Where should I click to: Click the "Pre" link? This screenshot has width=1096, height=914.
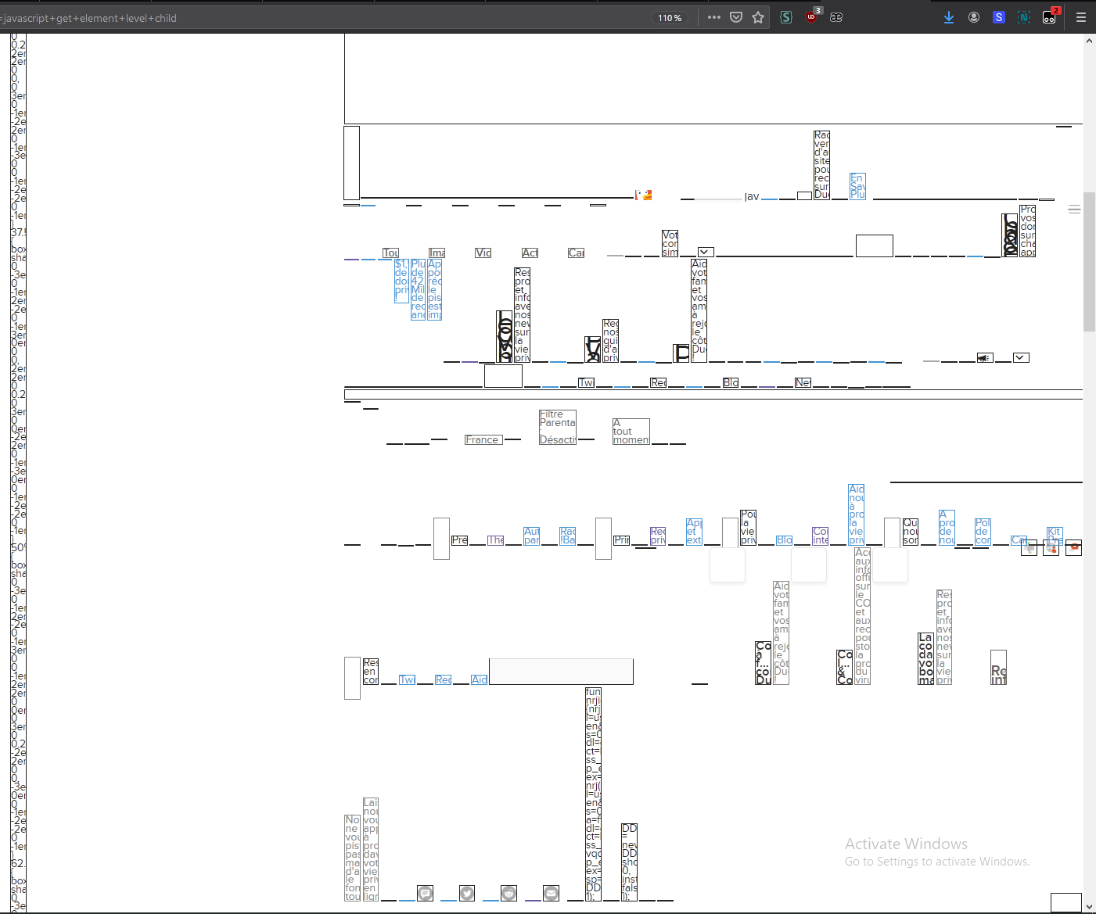point(459,540)
